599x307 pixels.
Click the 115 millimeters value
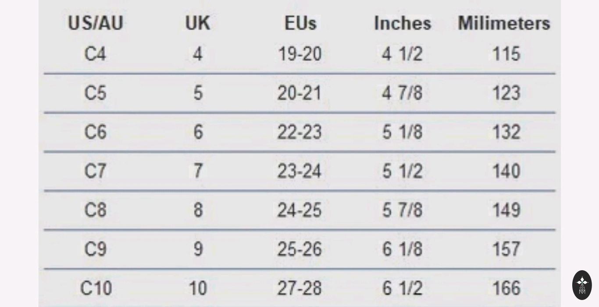click(x=506, y=54)
